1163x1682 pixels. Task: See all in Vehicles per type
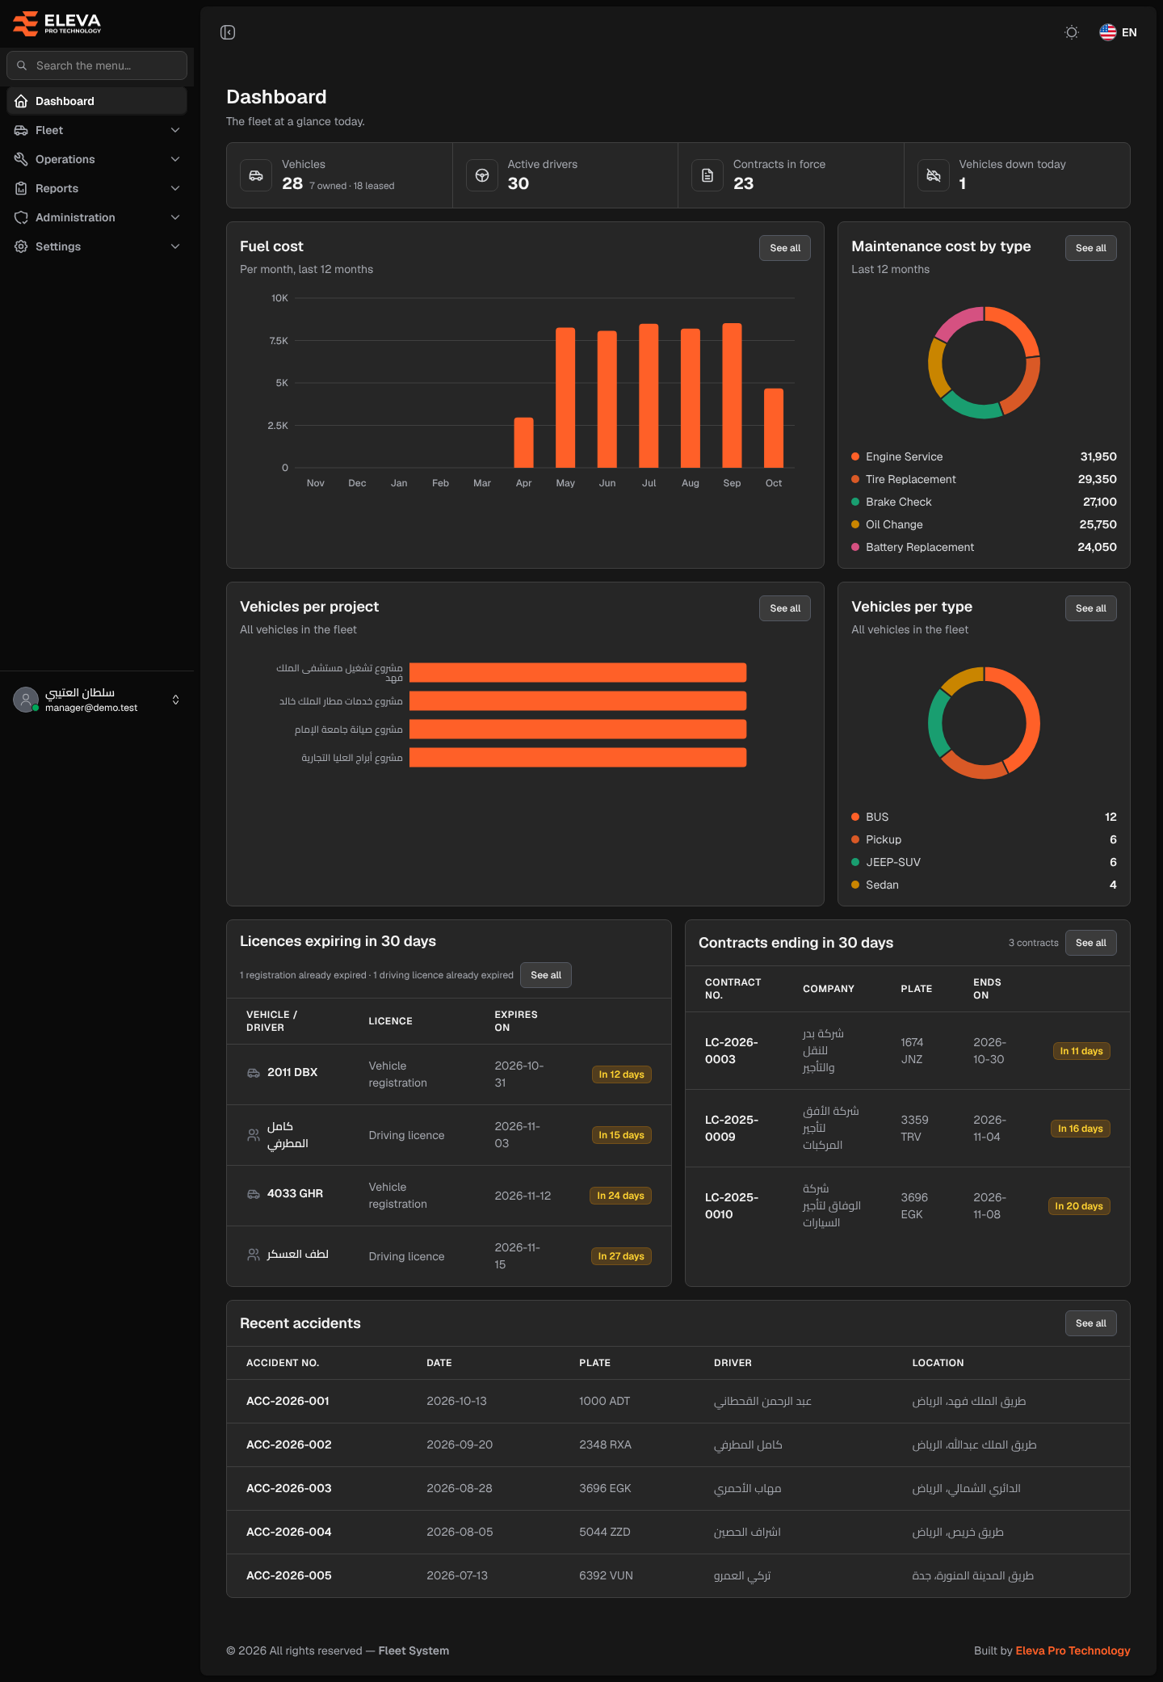pyautogui.click(x=1091, y=608)
